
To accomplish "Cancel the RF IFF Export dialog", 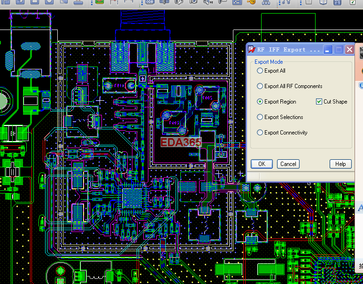I will [x=288, y=164].
